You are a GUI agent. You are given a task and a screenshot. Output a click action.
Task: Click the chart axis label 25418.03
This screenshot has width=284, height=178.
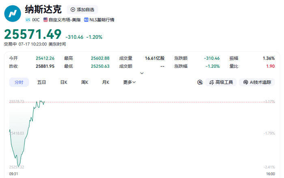[17, 133]
